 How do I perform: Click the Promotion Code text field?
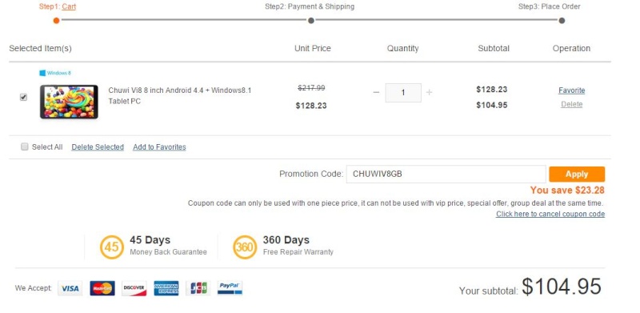[x=446, y=174]
